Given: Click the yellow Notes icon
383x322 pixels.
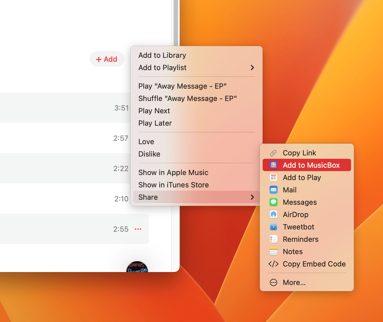Looking at the screenshot, I should [274, 252].
